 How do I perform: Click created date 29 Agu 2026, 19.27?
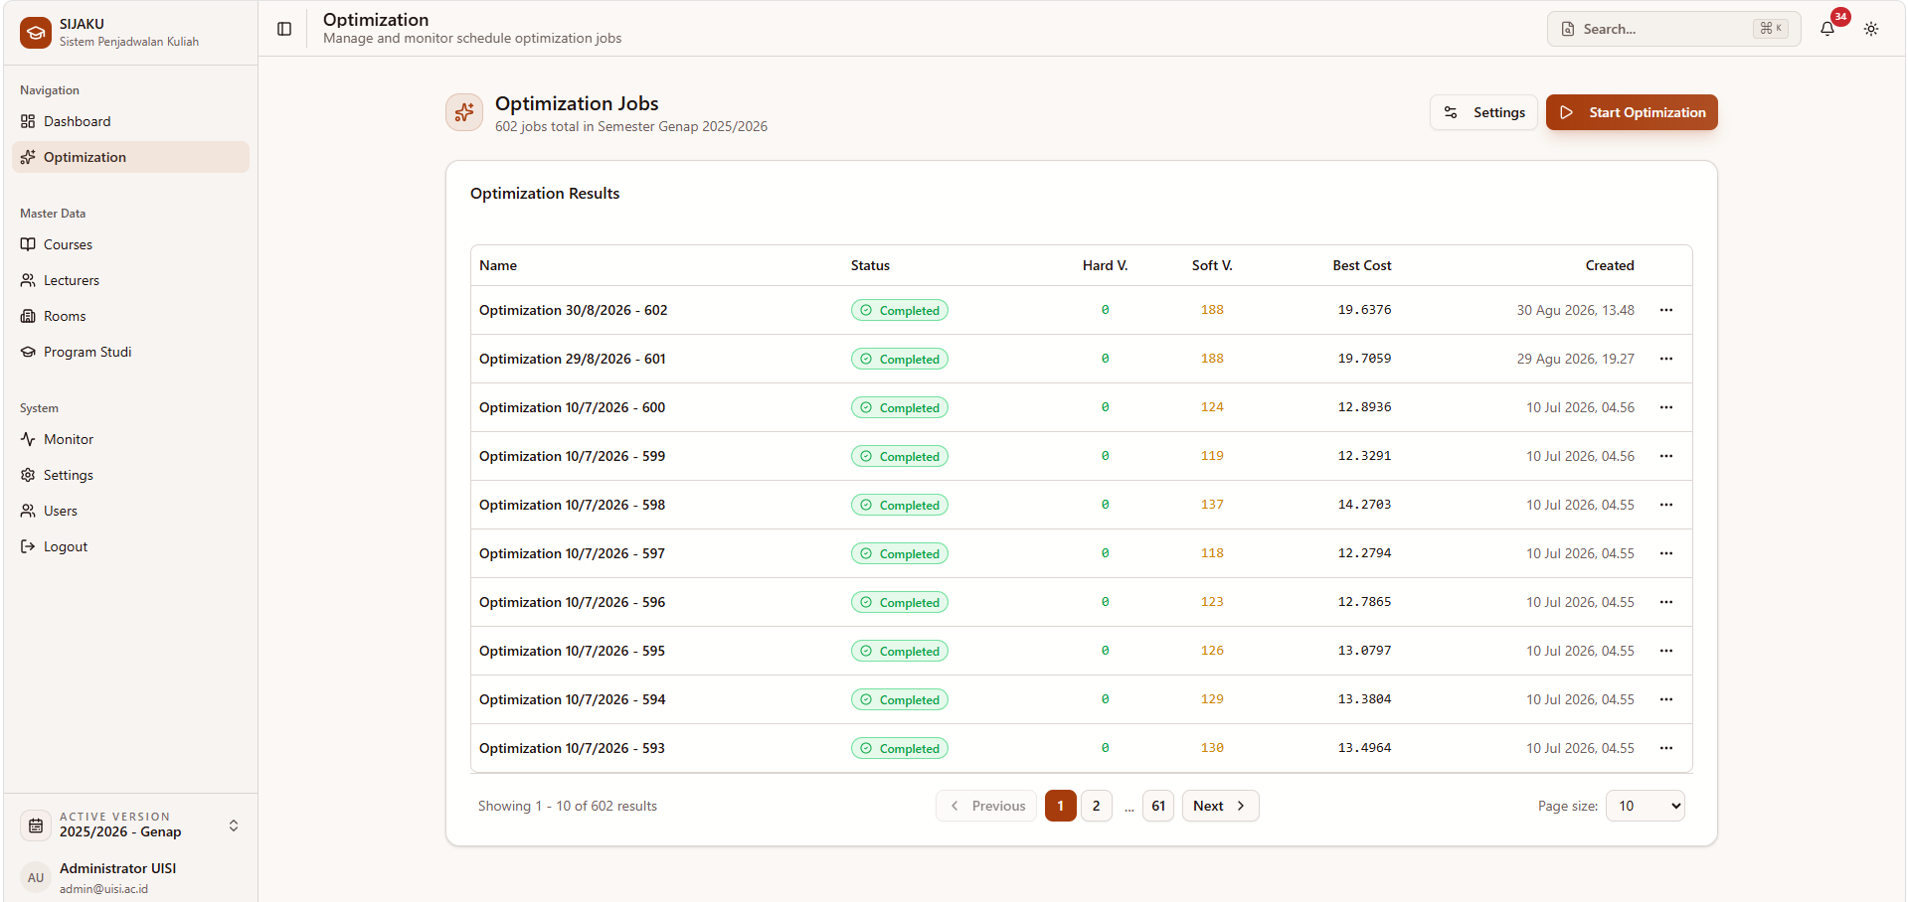[x=1575, y=359]
